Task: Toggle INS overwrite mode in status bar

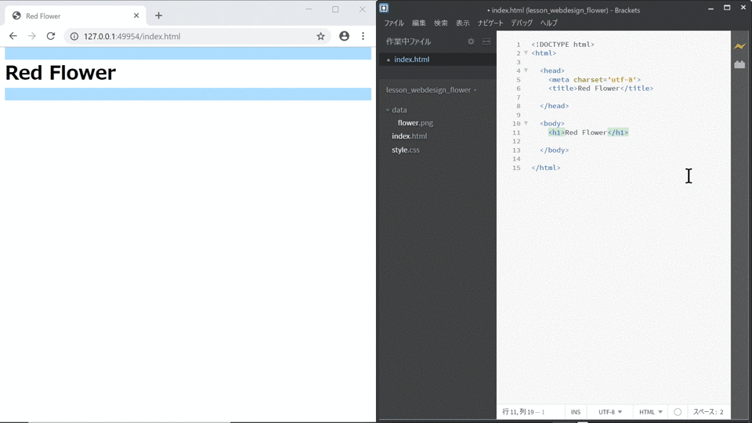Action: [576, 412]
